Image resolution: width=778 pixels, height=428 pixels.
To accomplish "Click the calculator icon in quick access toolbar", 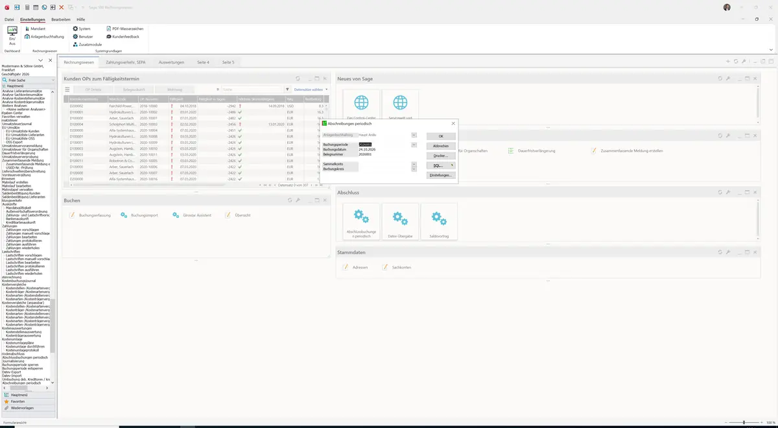I will (27, 7).
